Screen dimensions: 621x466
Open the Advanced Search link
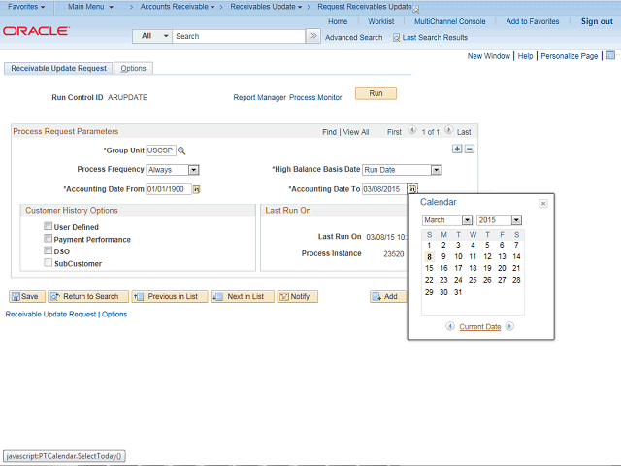(x=353, y=38)
